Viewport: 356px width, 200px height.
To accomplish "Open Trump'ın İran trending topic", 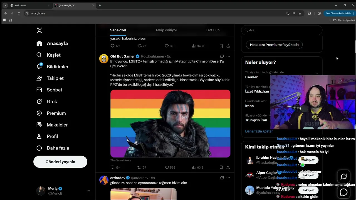I will pos(256,120).
